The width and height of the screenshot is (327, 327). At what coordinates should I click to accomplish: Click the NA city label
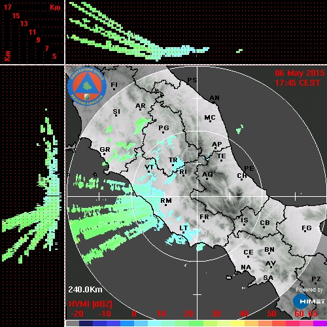[x=246, y=267]
